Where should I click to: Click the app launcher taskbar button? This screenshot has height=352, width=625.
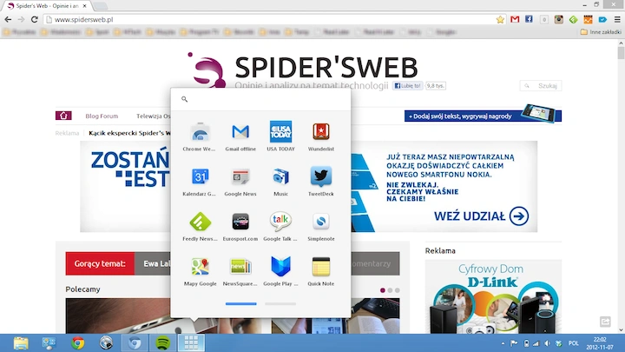coord(191,342)
